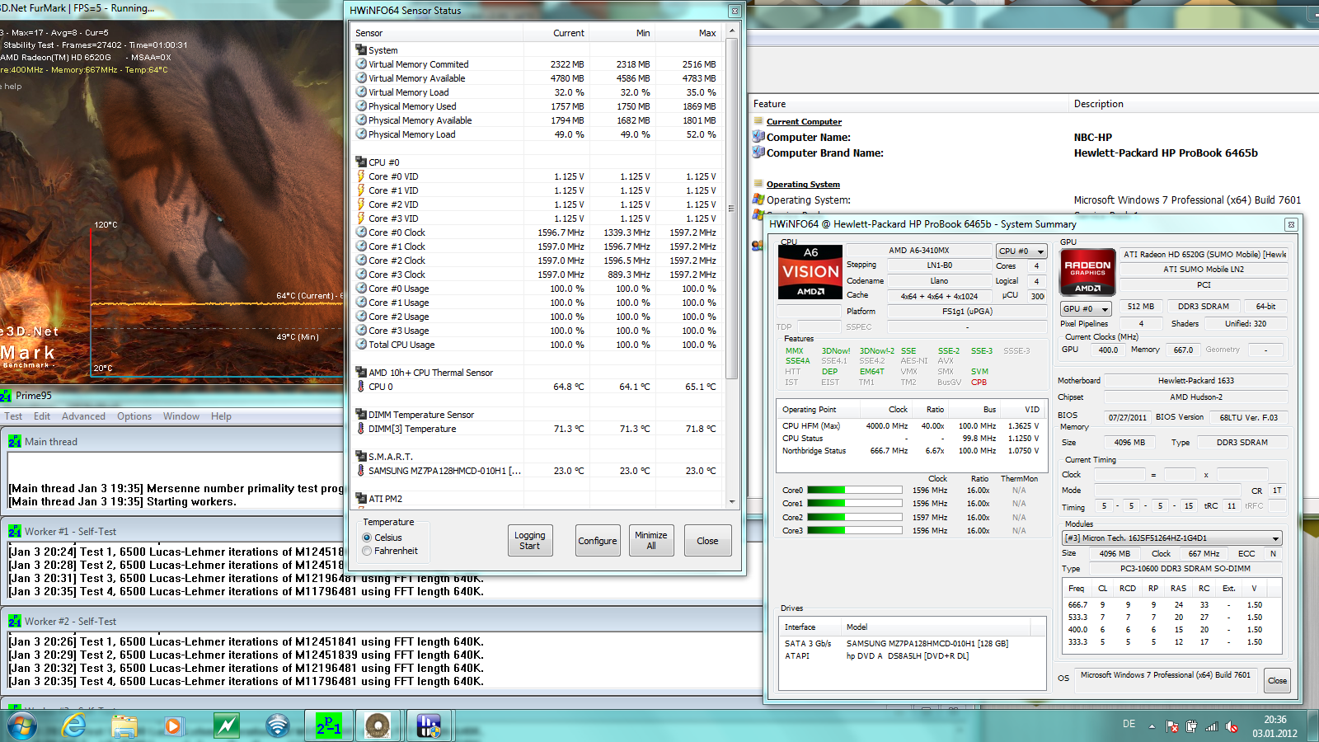
Task: Click the ATI PM2 group icon
Action: click(361, 499)
